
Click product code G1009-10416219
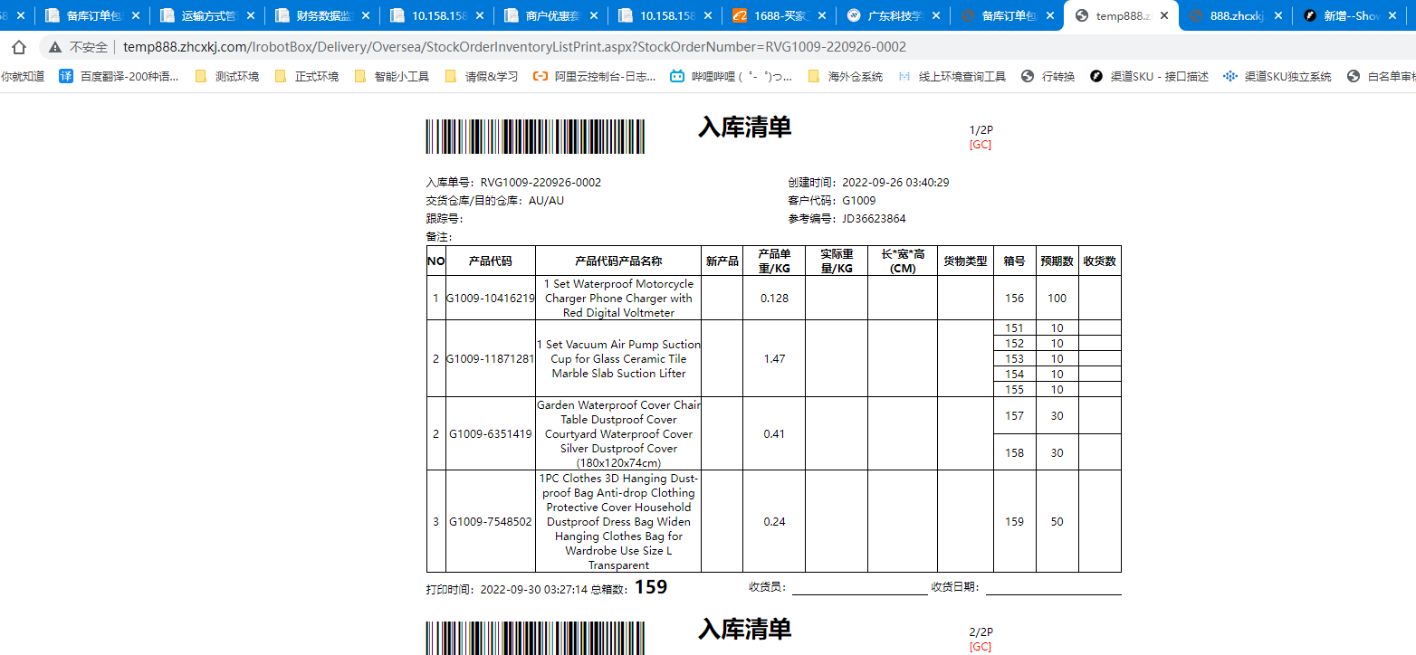coord(491,299)
